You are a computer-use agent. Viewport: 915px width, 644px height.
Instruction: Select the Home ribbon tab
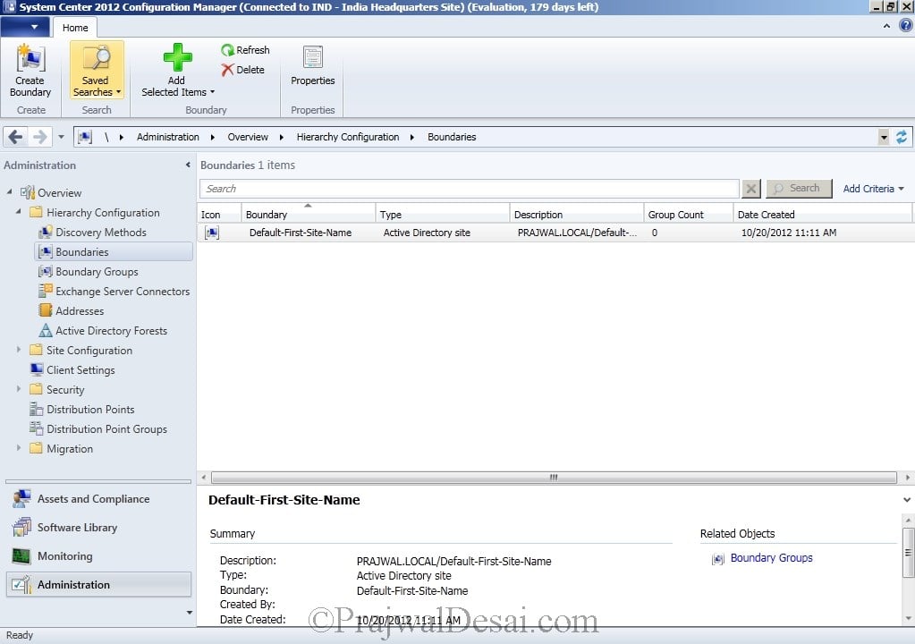coord(75,28)
